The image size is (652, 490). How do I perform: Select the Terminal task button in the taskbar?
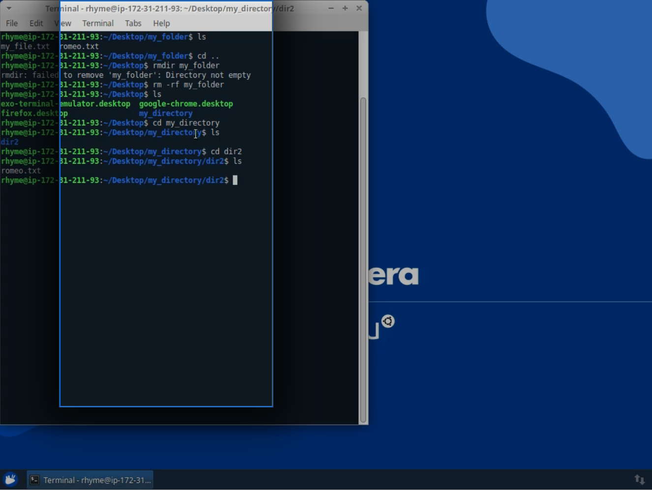point(90,480)
